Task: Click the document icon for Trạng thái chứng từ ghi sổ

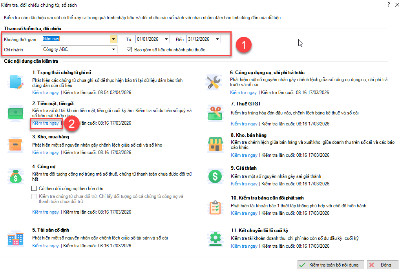Action: (x=16, y=82)
